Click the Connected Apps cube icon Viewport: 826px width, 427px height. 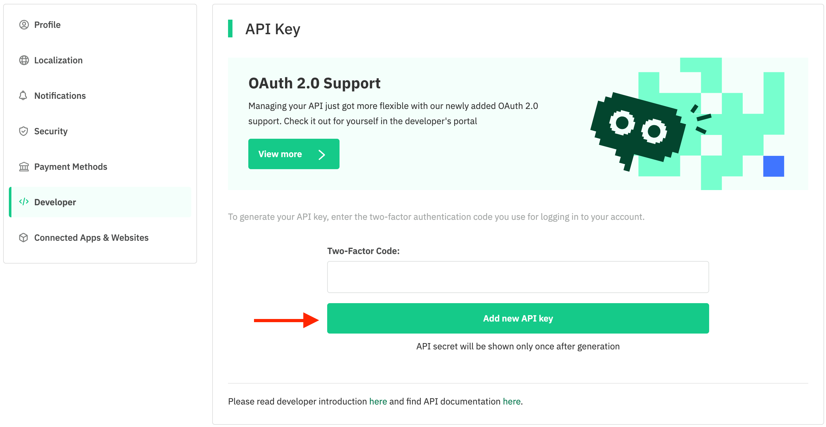pos(23,238)
